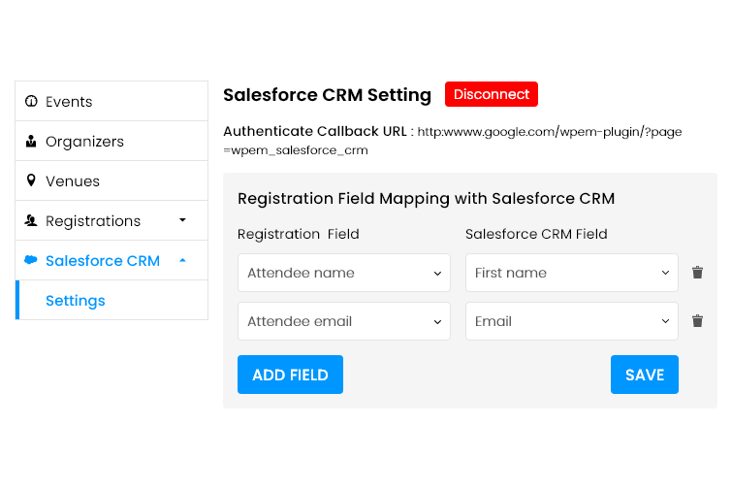This screenshot has width=732, height=490.
Task: Open the Email CRM field dropdown
Action: 572,321
